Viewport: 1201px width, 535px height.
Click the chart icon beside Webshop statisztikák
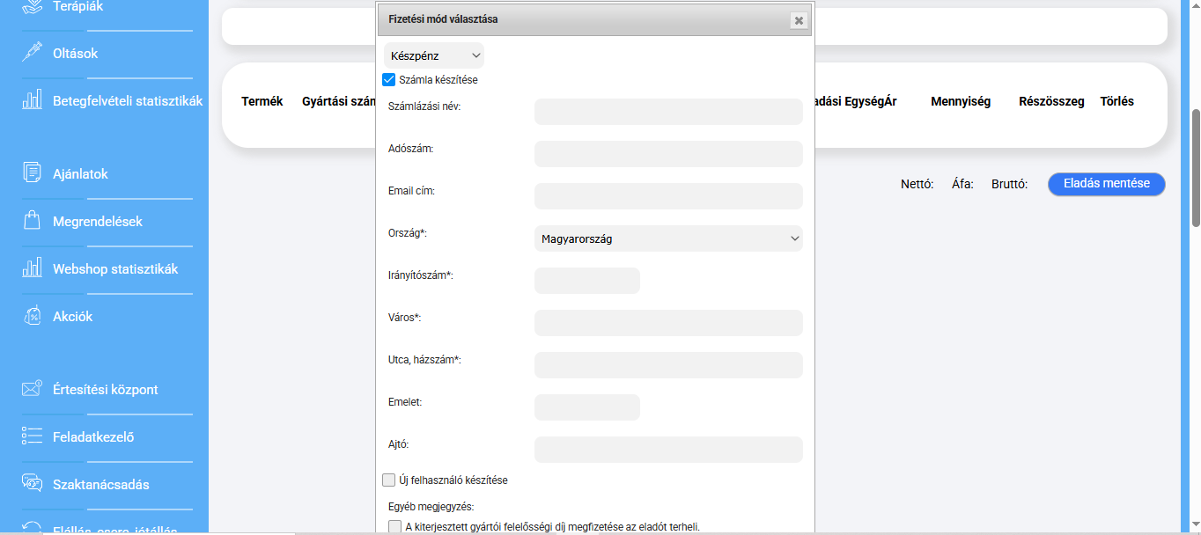pos(32,268)
